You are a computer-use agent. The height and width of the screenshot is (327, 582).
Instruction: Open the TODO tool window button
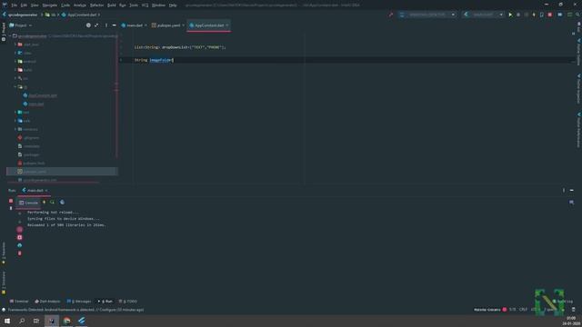[127, 302]
